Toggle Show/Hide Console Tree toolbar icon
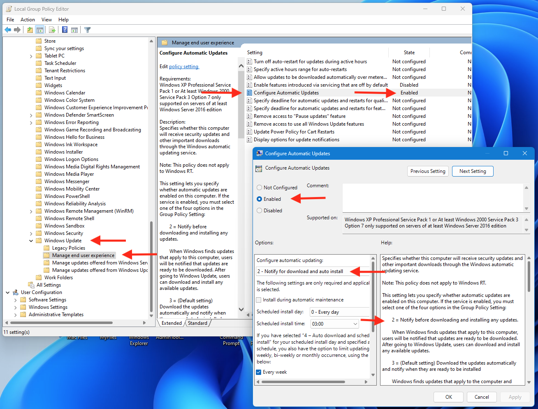 click(40, 30)
